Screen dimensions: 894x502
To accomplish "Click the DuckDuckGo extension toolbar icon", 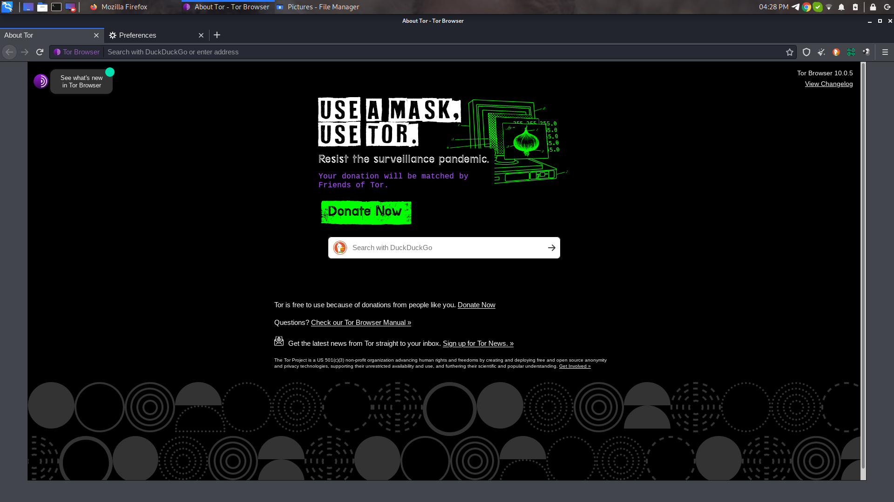I will [x=836, y=52].
